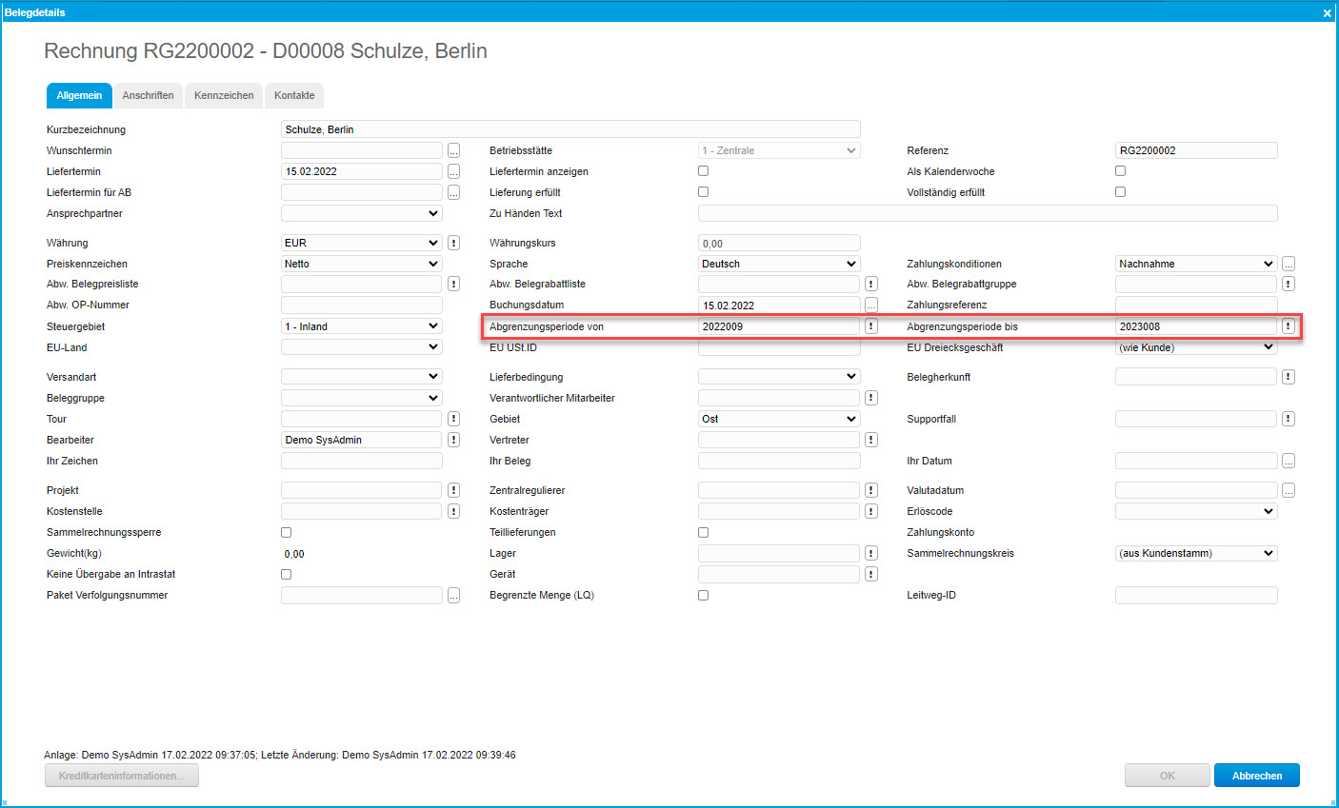Click Kurzbezeichnung input field

click(570, 129)
